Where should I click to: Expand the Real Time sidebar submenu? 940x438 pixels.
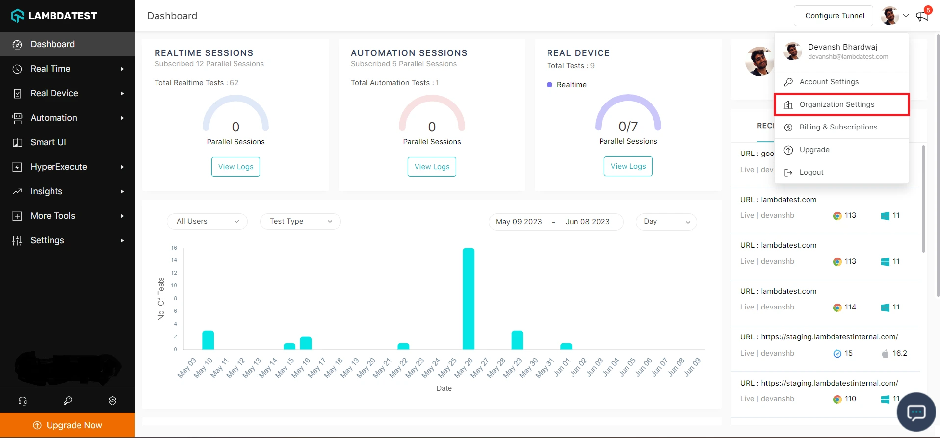click(122, 69)
